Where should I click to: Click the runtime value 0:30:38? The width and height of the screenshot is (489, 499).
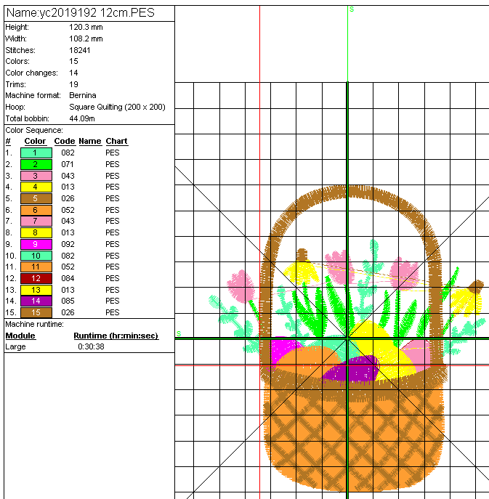pyautogui.click(x=91, y=346)
